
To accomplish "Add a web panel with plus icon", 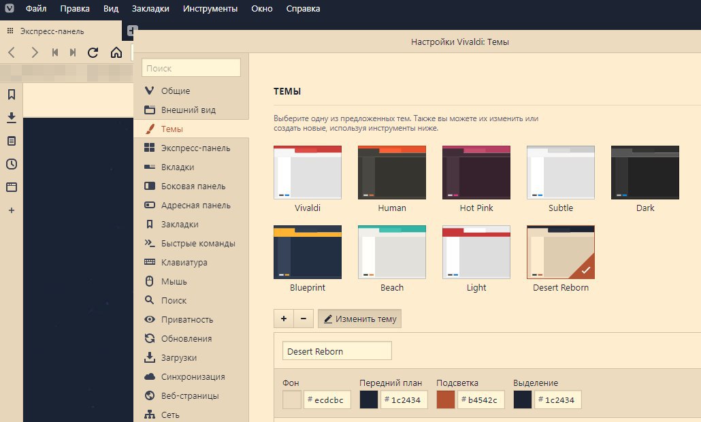I will 12,210.
